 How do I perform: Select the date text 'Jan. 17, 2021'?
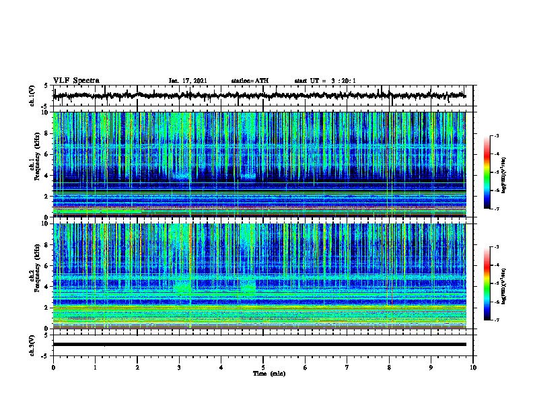(188, 81)
